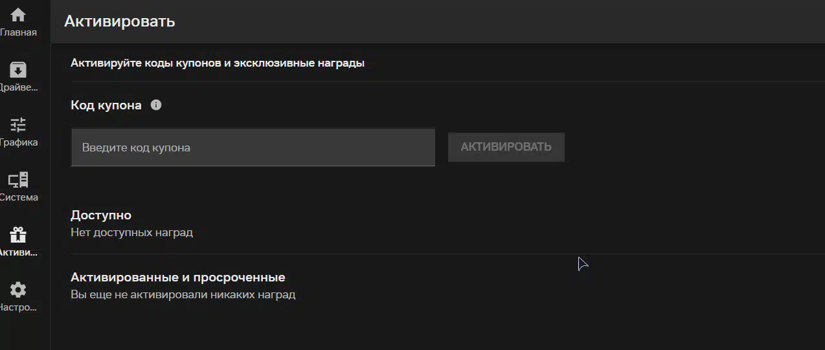Click the Нет доступных наград text
The image size is (825, 350).
[x=131, y=232]
